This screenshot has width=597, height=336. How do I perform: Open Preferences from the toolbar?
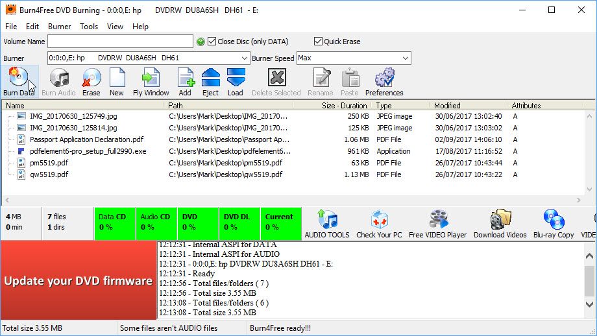click(384, 82)
